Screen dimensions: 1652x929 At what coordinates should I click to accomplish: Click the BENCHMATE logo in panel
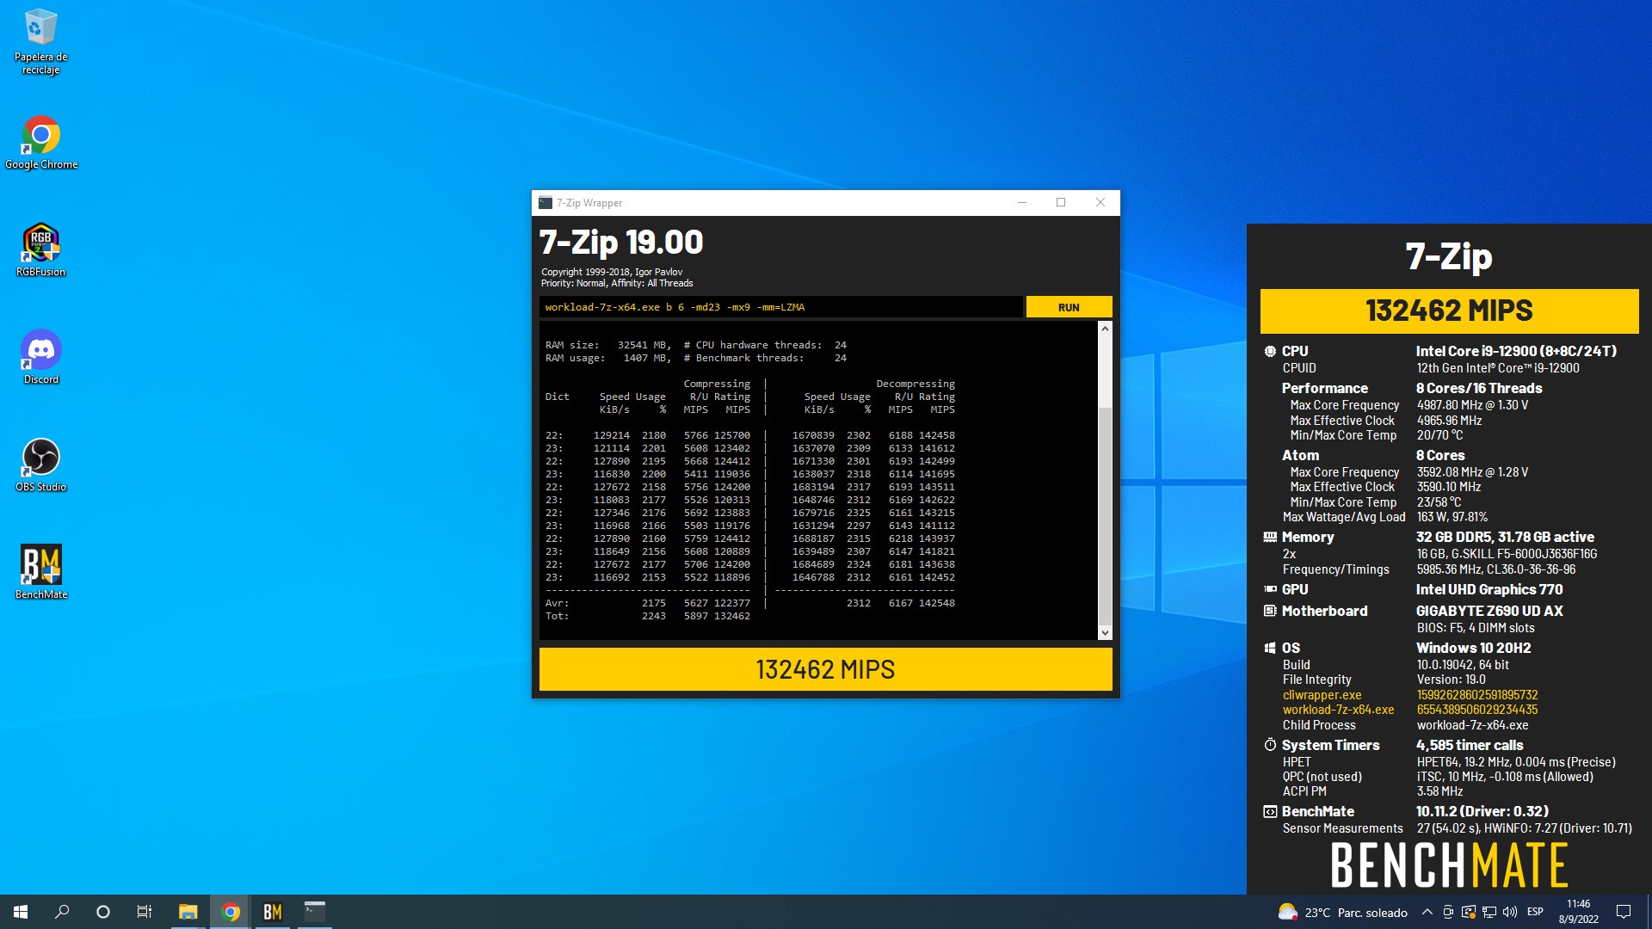click(1449, 864)
